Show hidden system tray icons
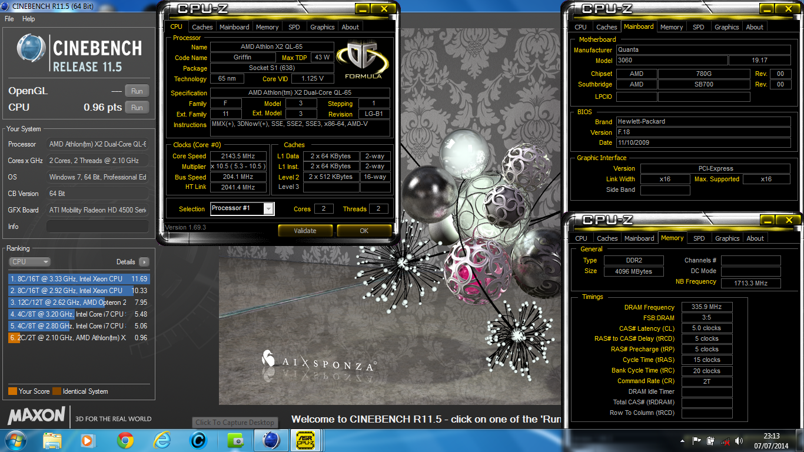This screenshot has height=452, width=804. (x=683, y=440)
